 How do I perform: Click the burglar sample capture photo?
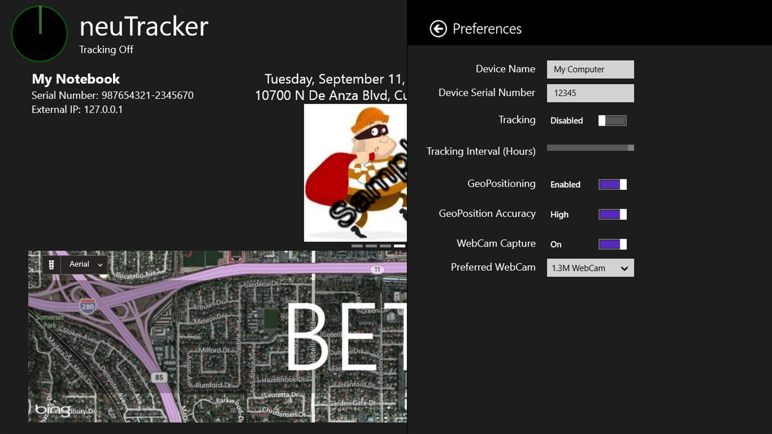tap(355, 173)
